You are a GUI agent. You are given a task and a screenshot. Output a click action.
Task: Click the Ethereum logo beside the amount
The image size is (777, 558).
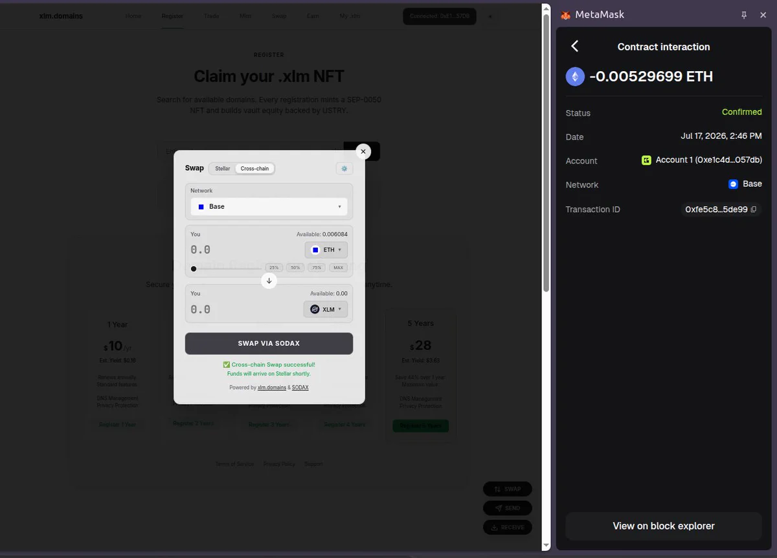[575, 77]
